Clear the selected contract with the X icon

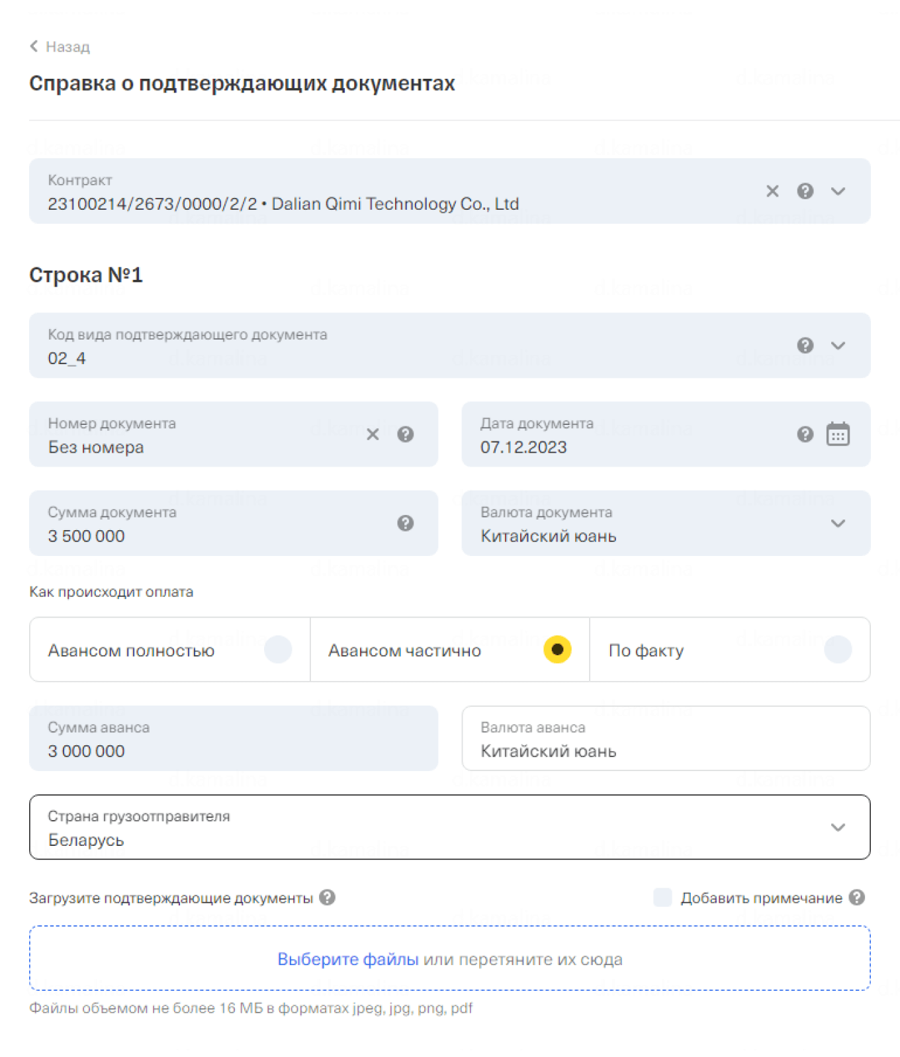point(772,191)
